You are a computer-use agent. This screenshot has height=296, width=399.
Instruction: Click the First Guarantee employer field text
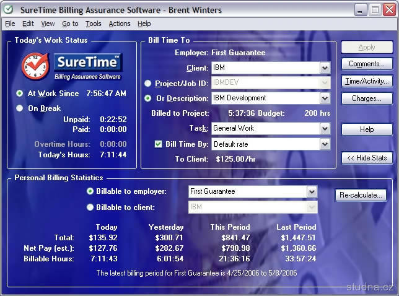tap(213, 191)
